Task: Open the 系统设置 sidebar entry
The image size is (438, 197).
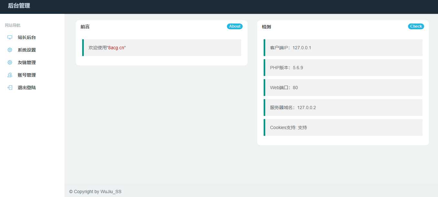Action: click(27, 50)
